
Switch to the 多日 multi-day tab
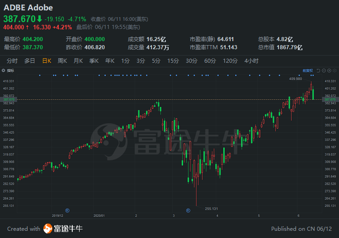click(30, 61)
